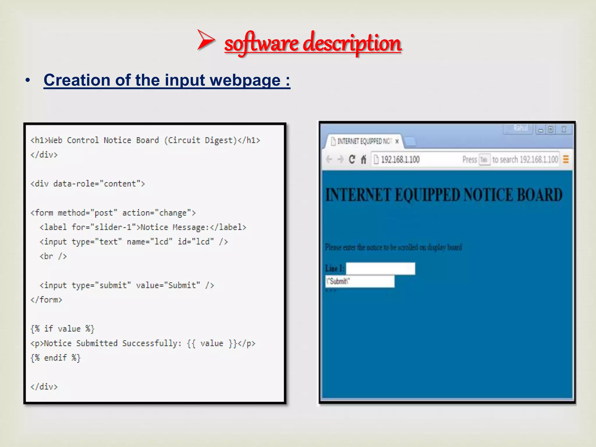Reload the page with the refresh icon

point(352,159)
